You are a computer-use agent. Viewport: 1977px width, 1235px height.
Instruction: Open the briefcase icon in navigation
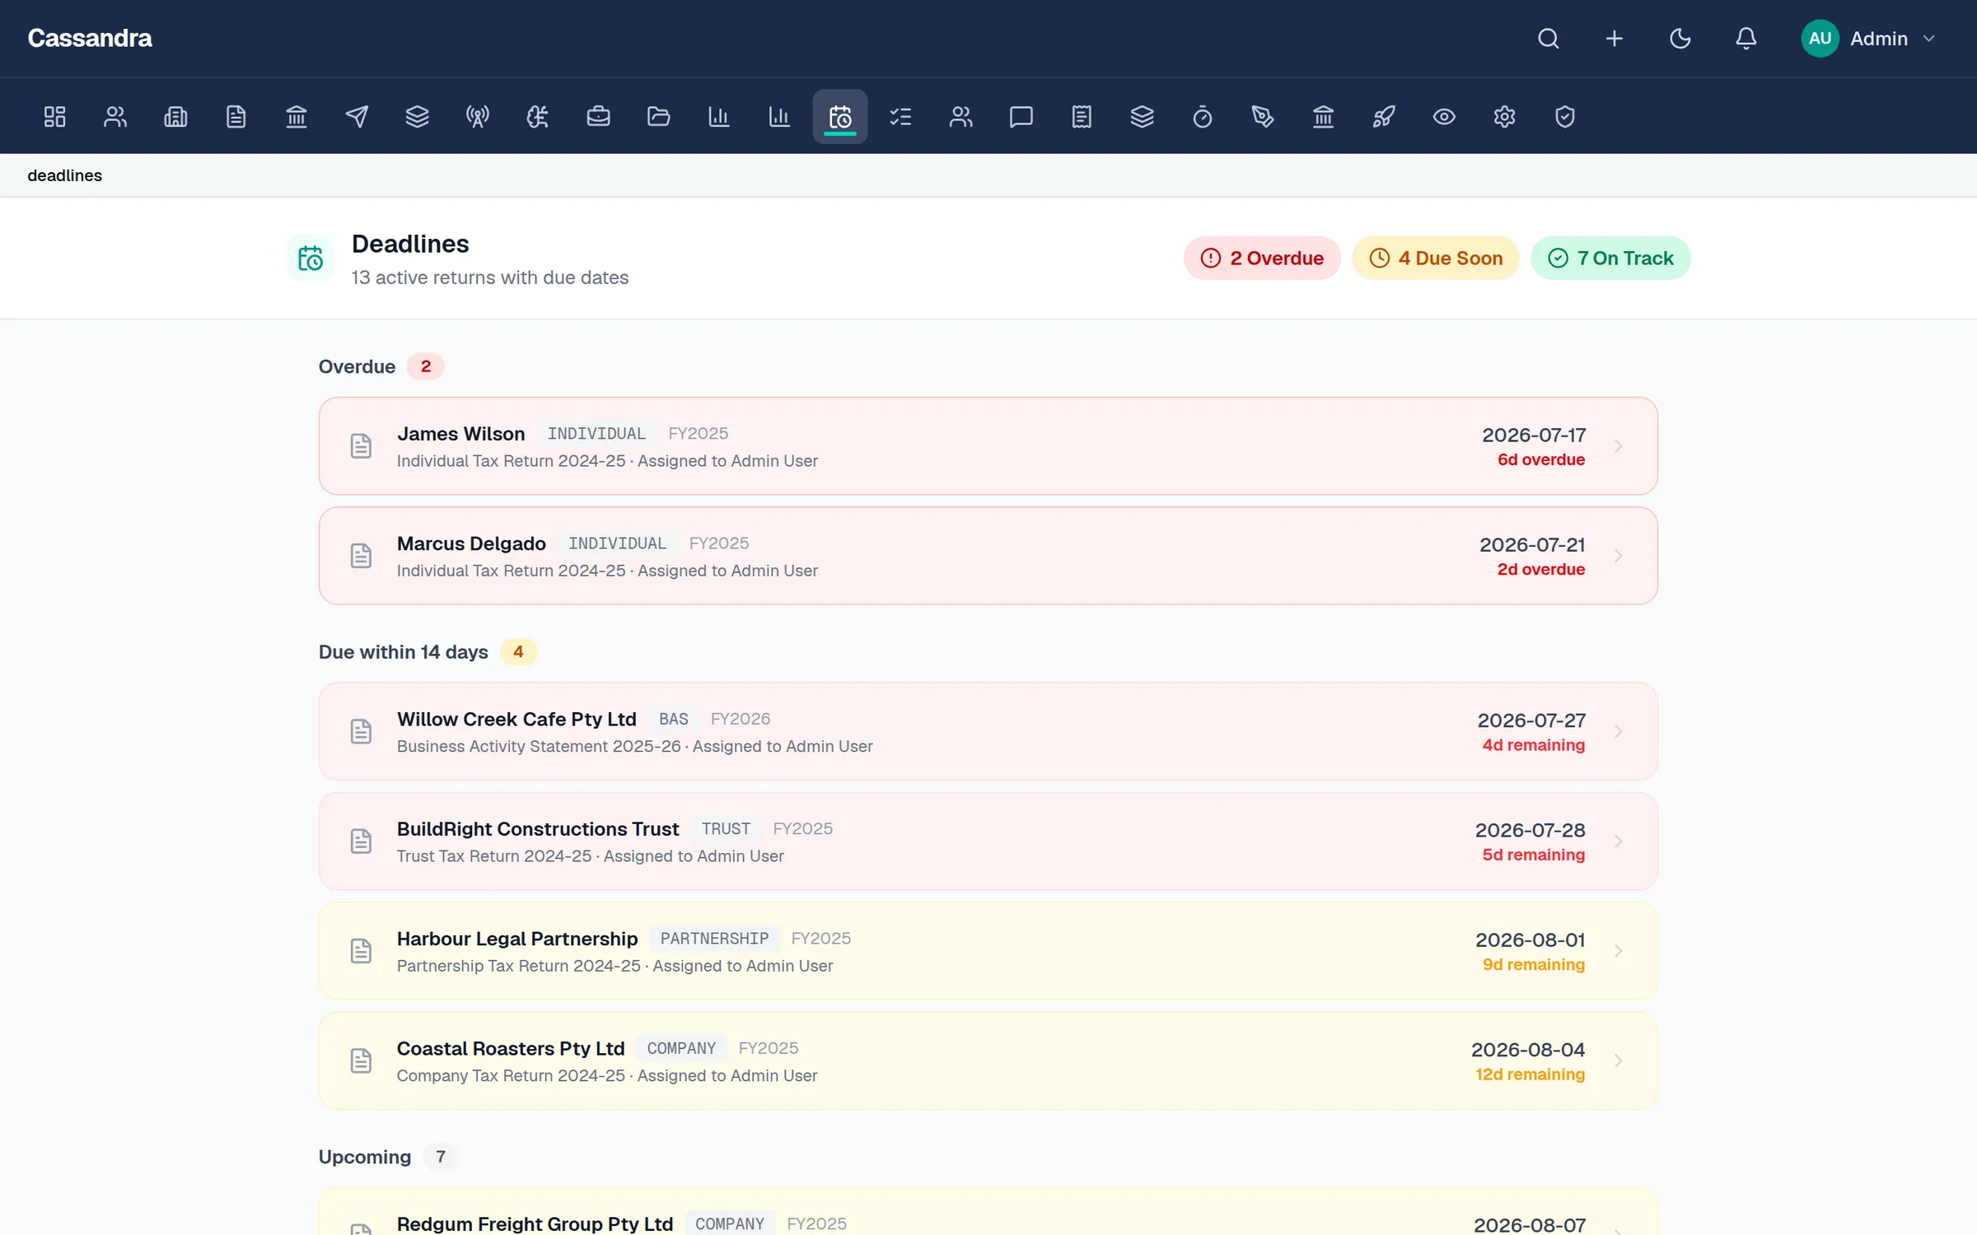click(x=599, y=116)
